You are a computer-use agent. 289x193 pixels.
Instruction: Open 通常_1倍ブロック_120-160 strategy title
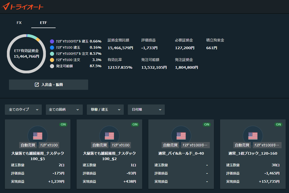coord(253,153)
